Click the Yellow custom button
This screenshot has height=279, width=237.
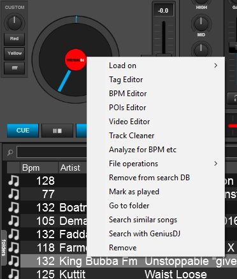tap(14, 54)
